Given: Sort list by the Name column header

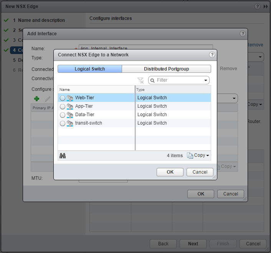Looking at the screenshot, I should tap(96, 89).
